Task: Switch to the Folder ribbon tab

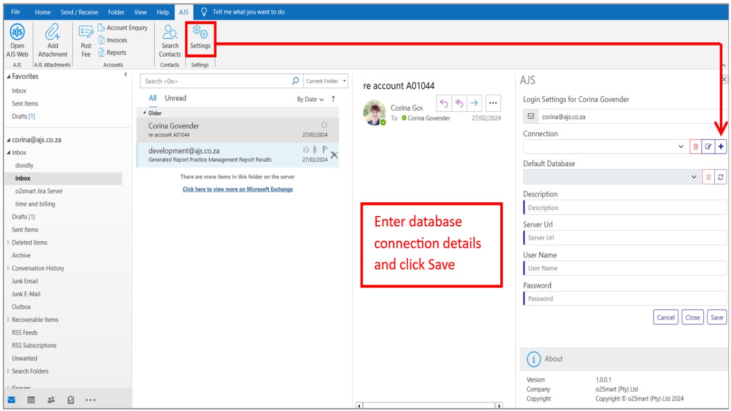Action: click(116, 12)
